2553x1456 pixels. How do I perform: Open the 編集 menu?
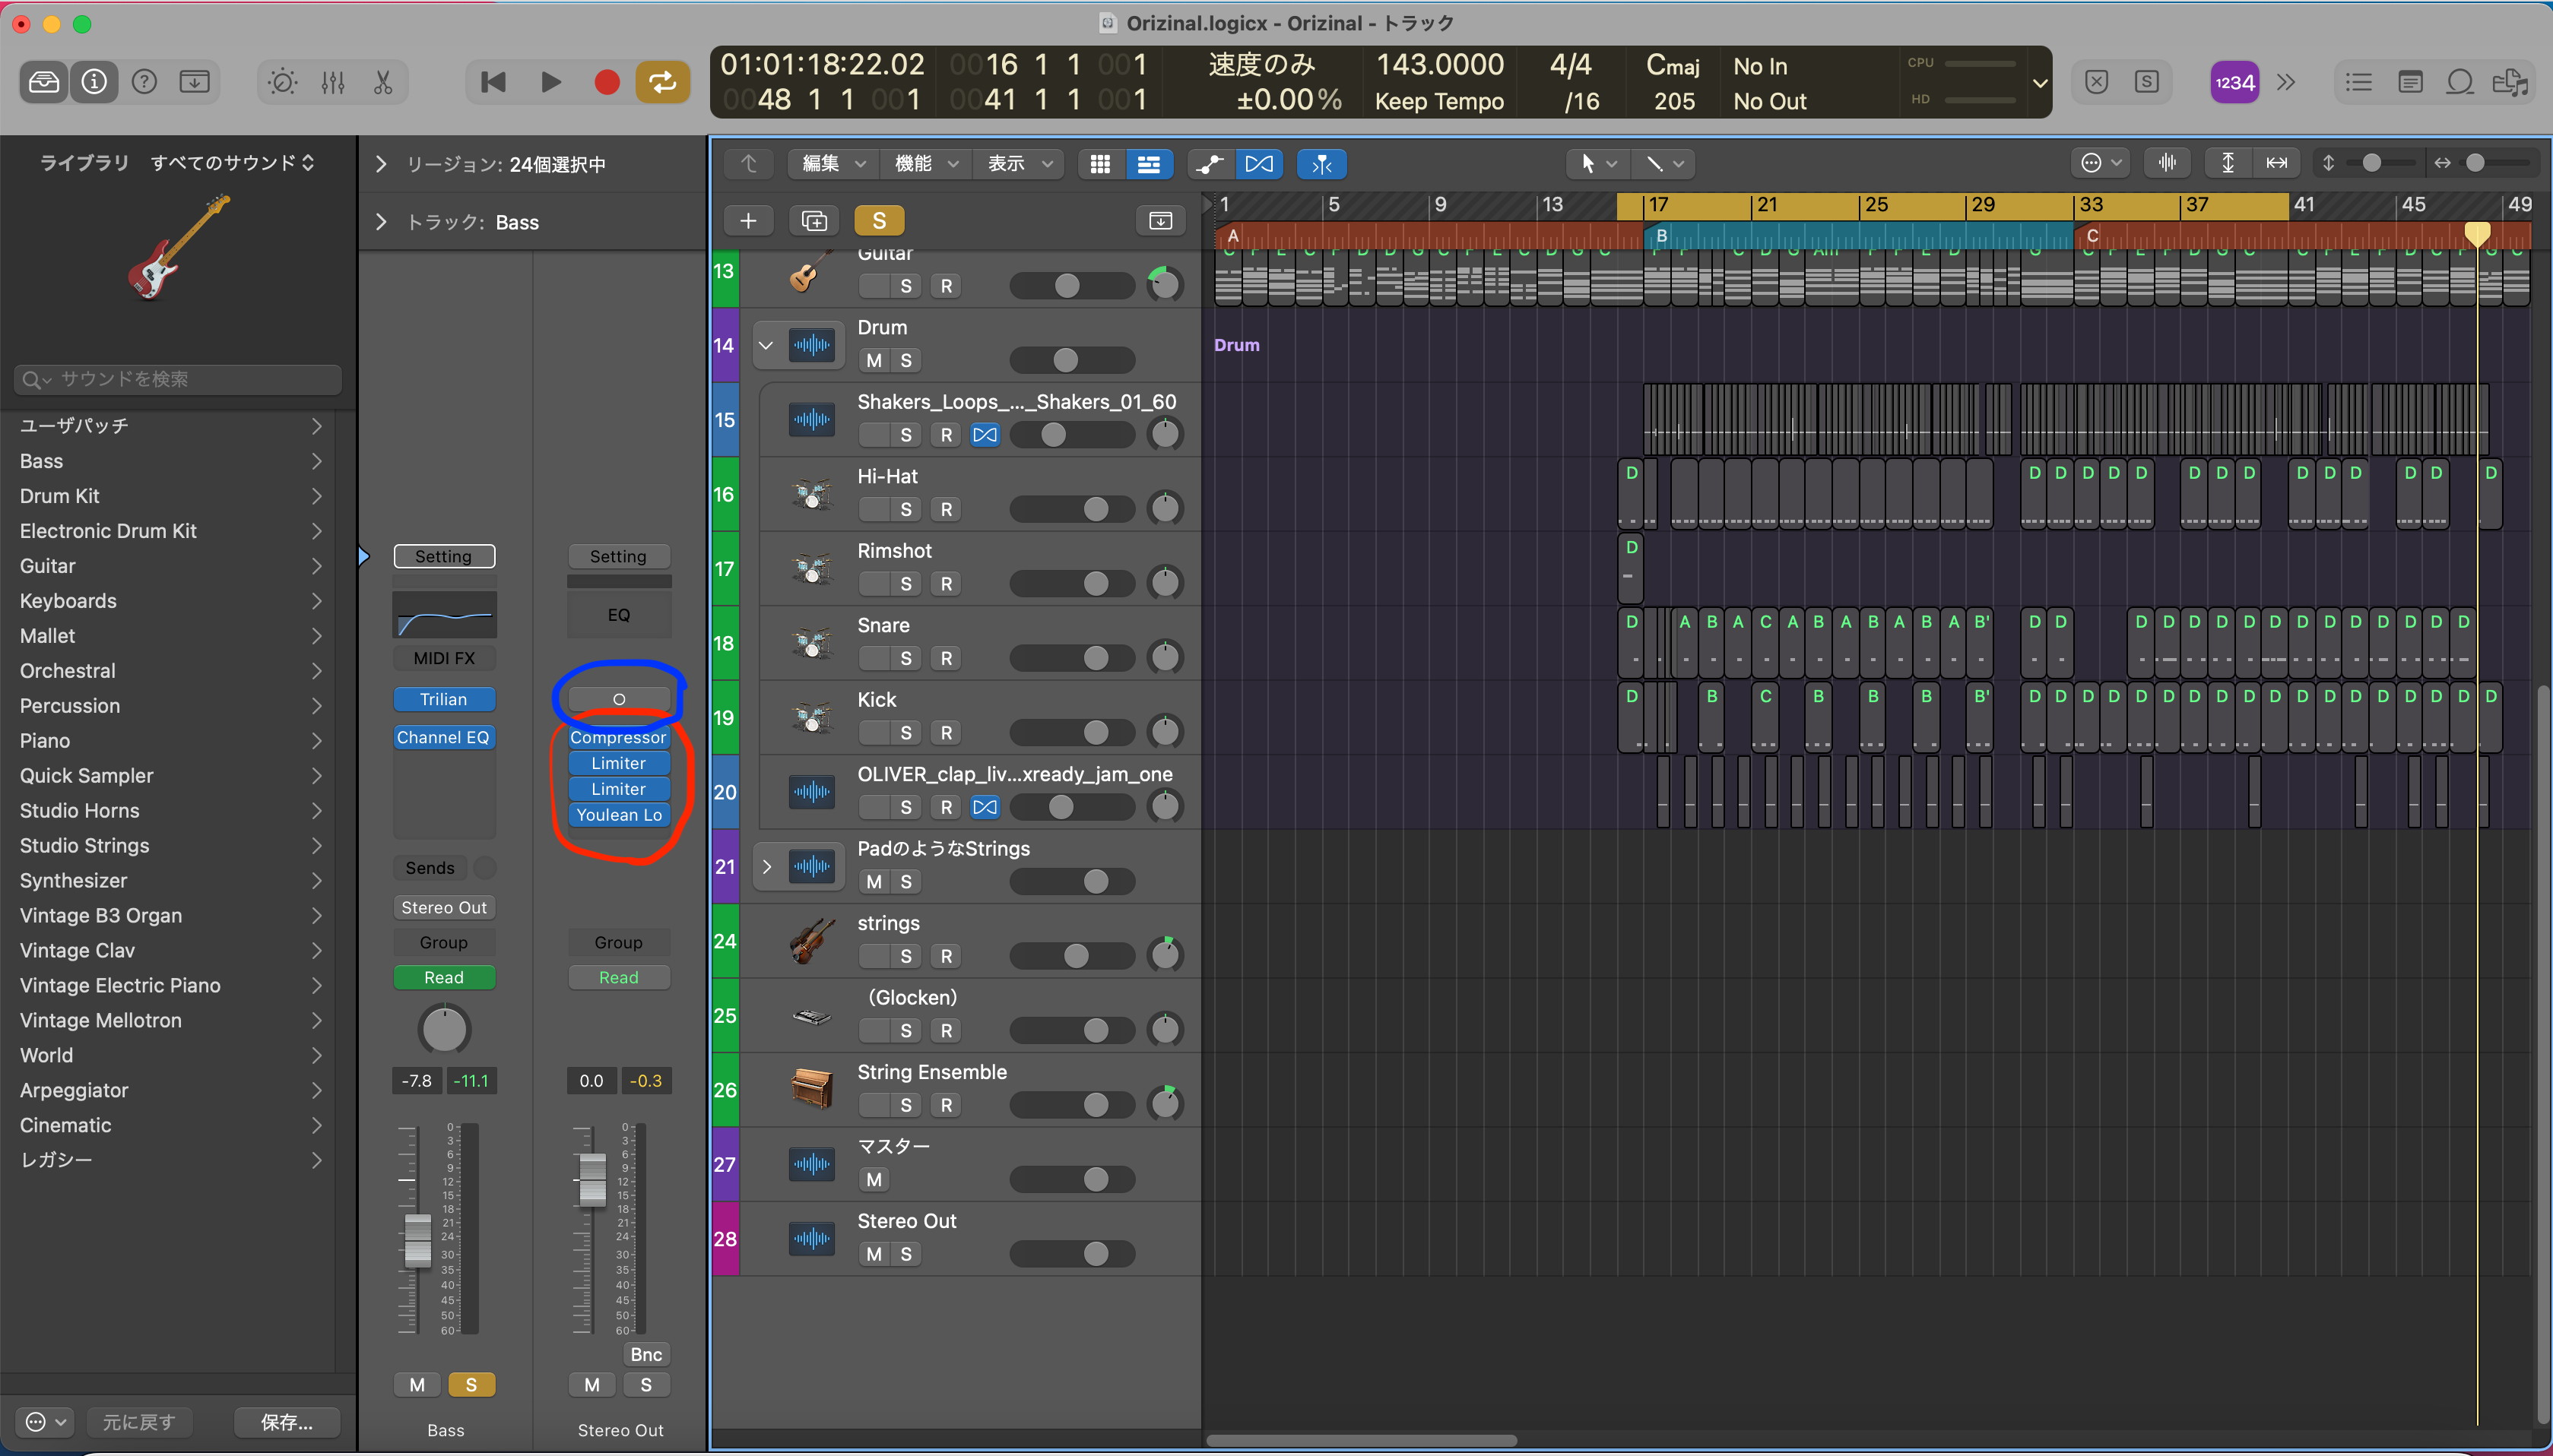click(832, 164)
